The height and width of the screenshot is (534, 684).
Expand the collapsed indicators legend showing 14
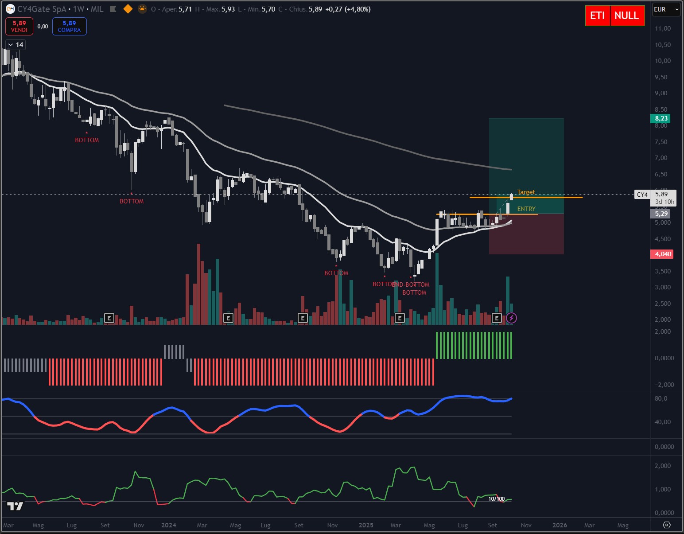point(16,45)
